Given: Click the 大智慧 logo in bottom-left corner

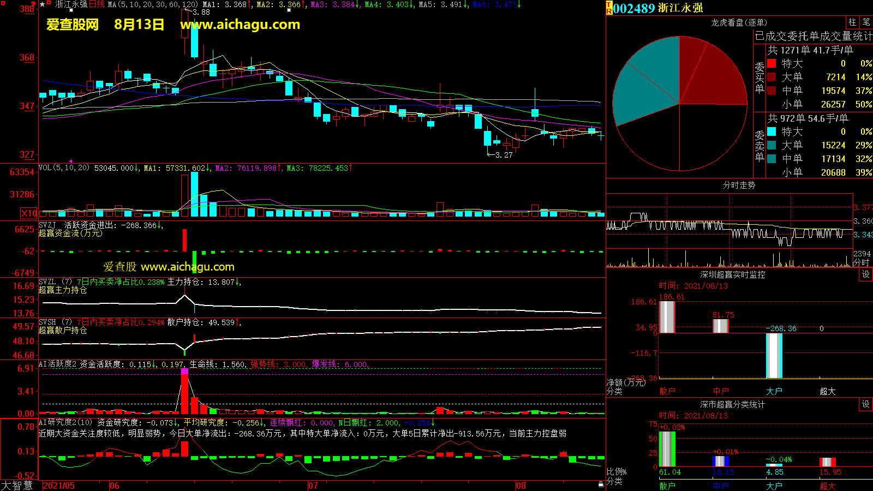Looking at the screenshot, I should [17, 486].
